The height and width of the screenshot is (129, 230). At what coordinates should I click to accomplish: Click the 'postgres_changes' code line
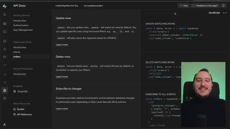[164, 106]
